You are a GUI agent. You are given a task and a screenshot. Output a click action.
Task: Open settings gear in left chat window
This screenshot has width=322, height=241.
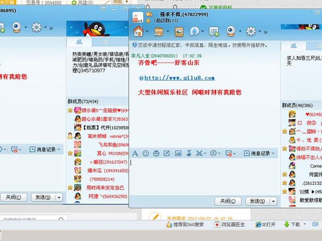[37, 27]
